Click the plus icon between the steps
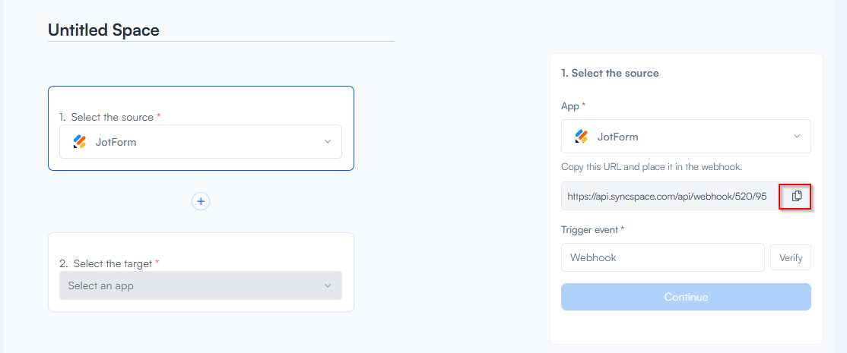Viewport: 847px width, 353px height. pos(201,201)
